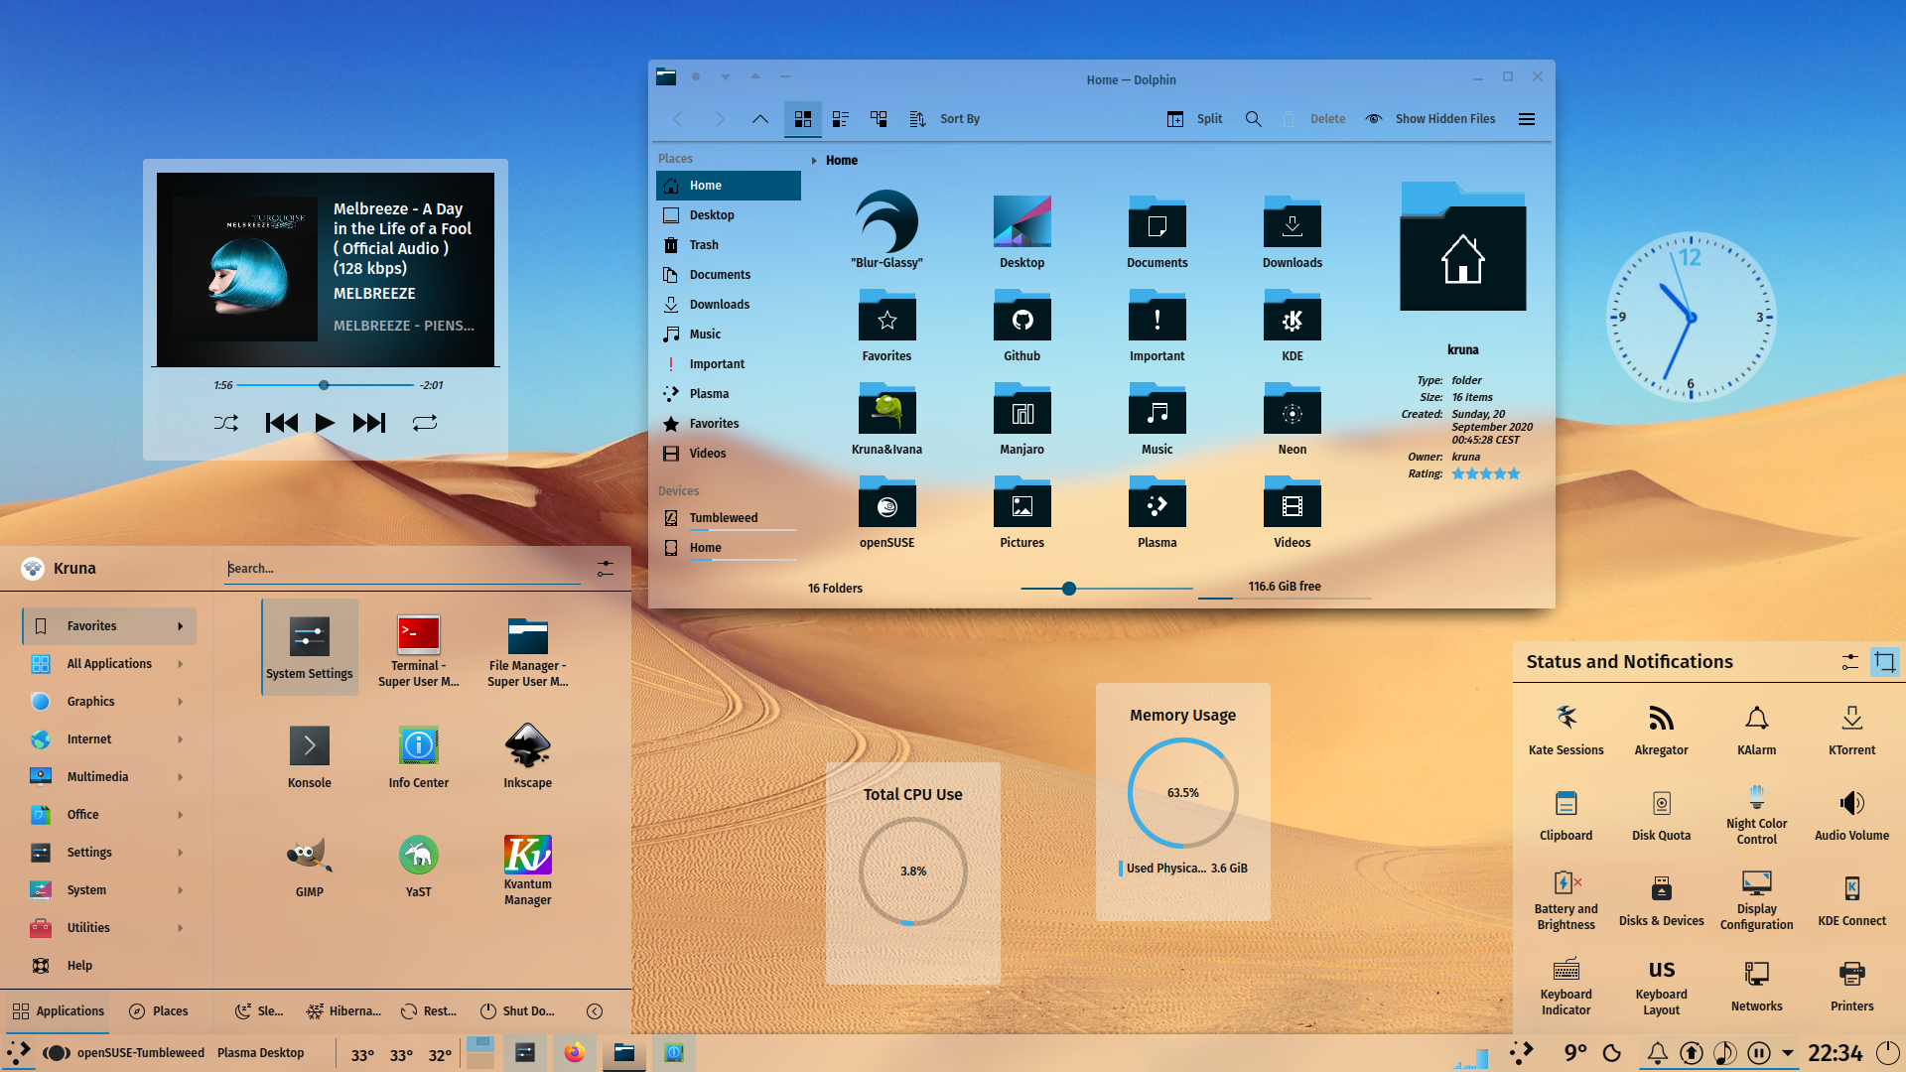Rate the kruna folder five stars

click(1514, 474)
